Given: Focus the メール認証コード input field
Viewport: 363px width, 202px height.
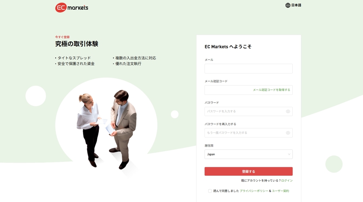Looking at the screenshot, I should (228, 90).
